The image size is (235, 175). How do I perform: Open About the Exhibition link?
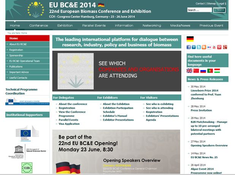click(116, 104)
